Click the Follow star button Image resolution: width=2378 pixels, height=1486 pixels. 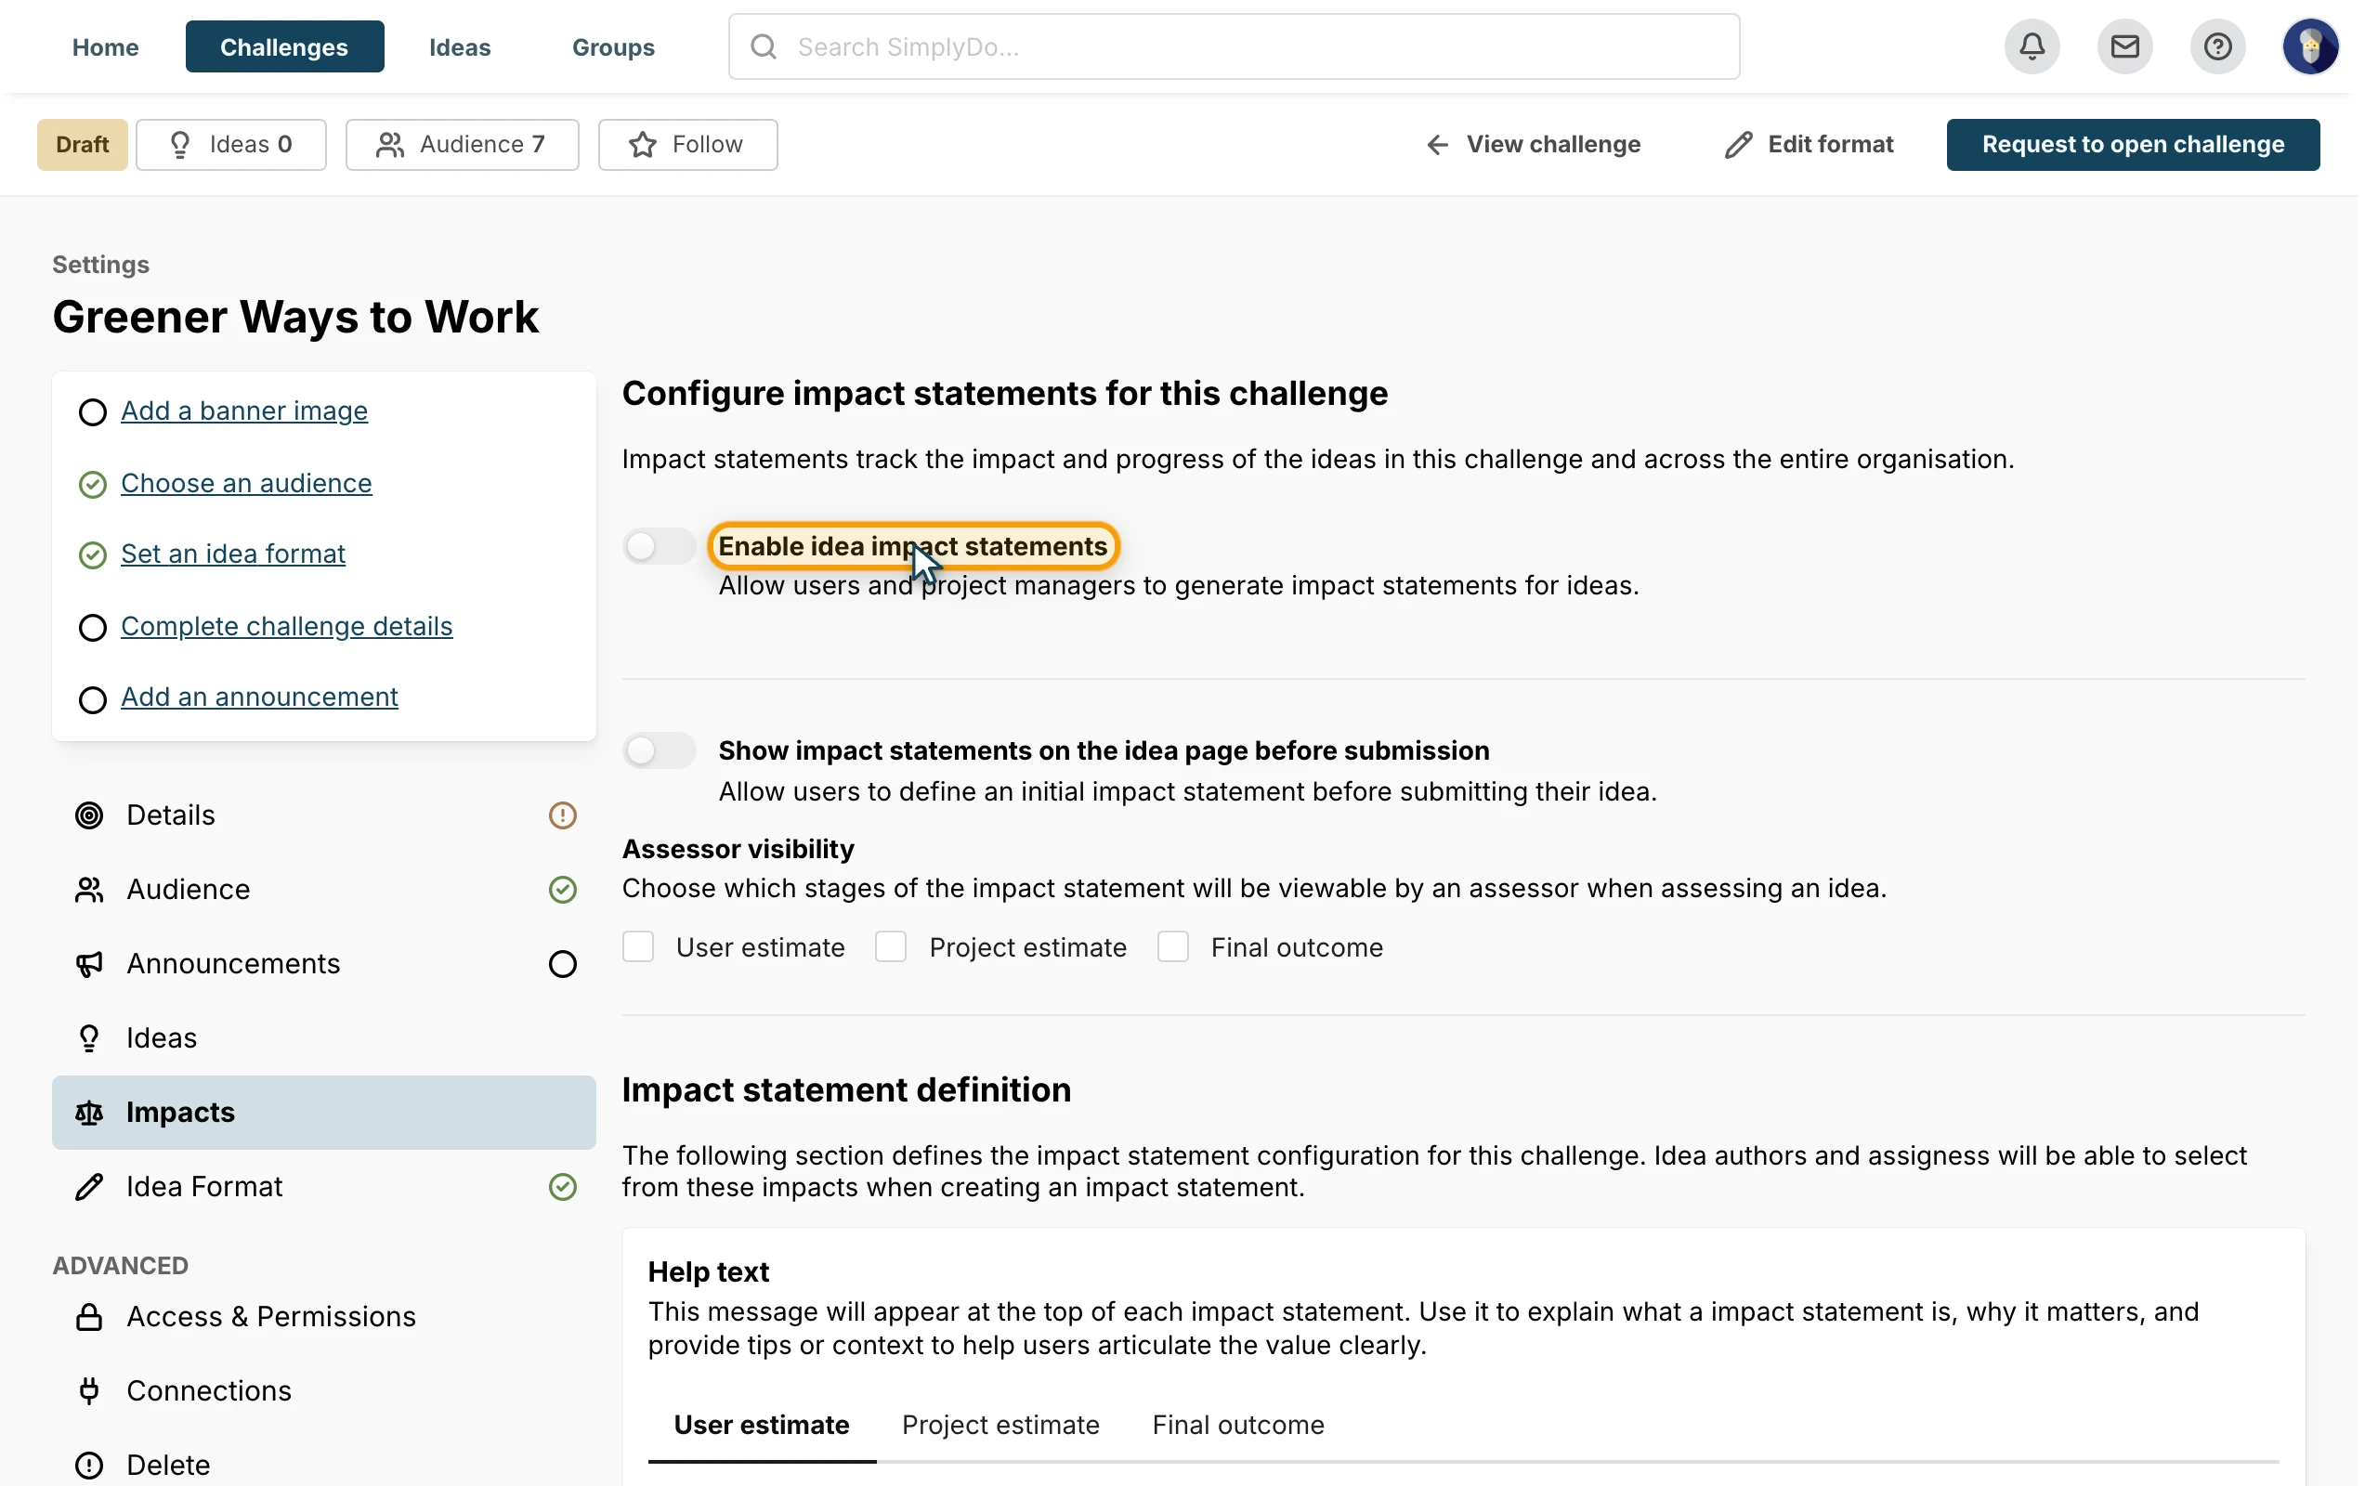tap(686, 145)
